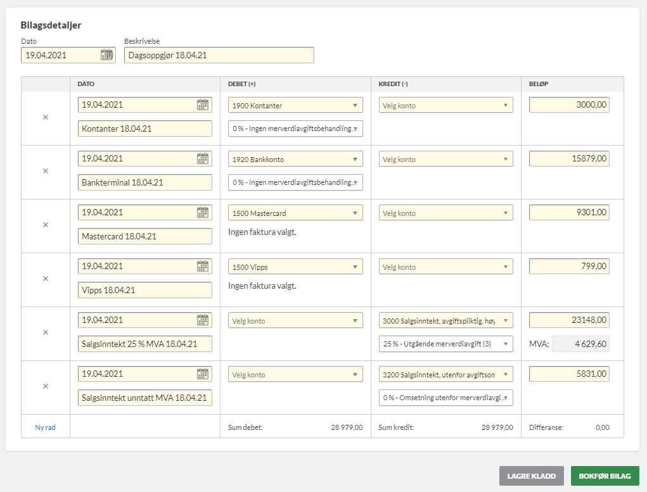The height and width of the screenshot is (492, 647).
Task: Open calendar icon in the Vipps row
Action: (202, 267)
